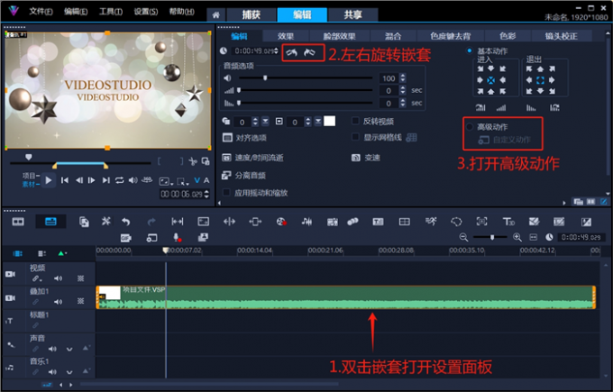Open the 3D title editor
Viewport: 613px width, 392px height.
click(508, 222)
